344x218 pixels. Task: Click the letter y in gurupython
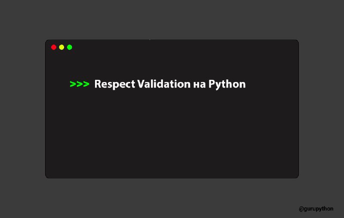pos(320,209)
